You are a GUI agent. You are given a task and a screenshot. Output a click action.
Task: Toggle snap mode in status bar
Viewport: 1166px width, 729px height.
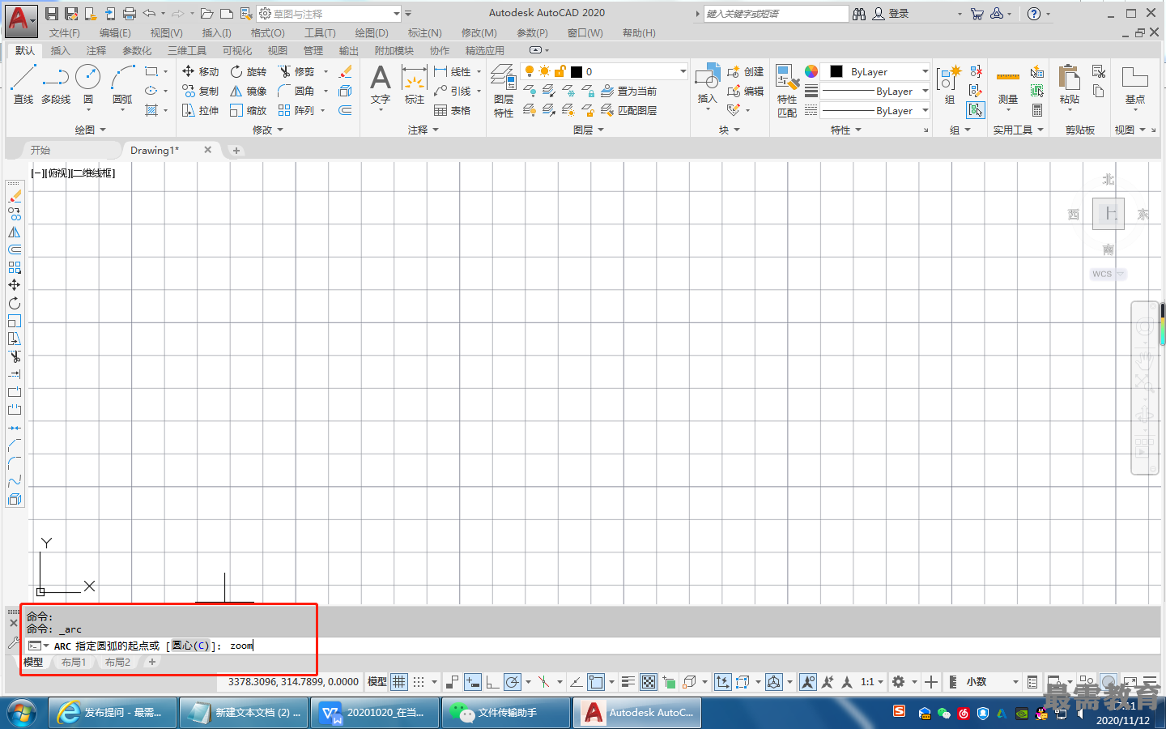[419, 682]
